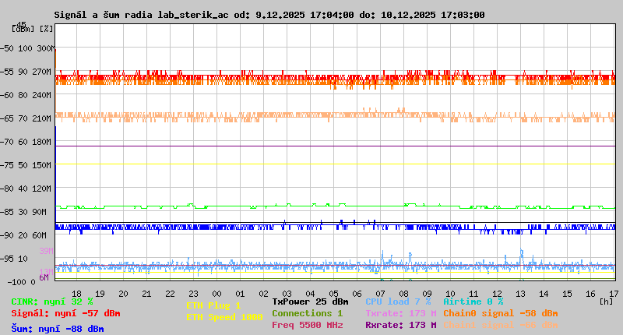The height and width of the screenshot is (335, 623).
Task: Click the yellow ETH Plug 1 legend label
Action: coord(213,305)
